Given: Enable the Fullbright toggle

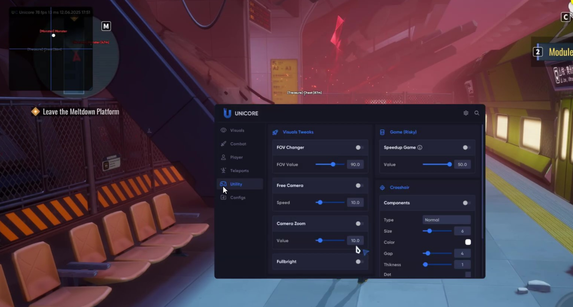Looking at the screenshot, I should (x=359, y=261).
